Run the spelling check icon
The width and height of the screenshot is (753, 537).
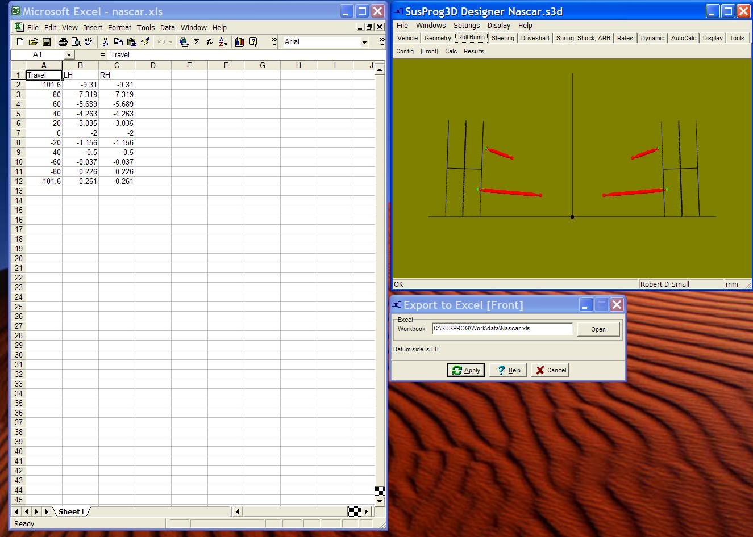point(89,42)
